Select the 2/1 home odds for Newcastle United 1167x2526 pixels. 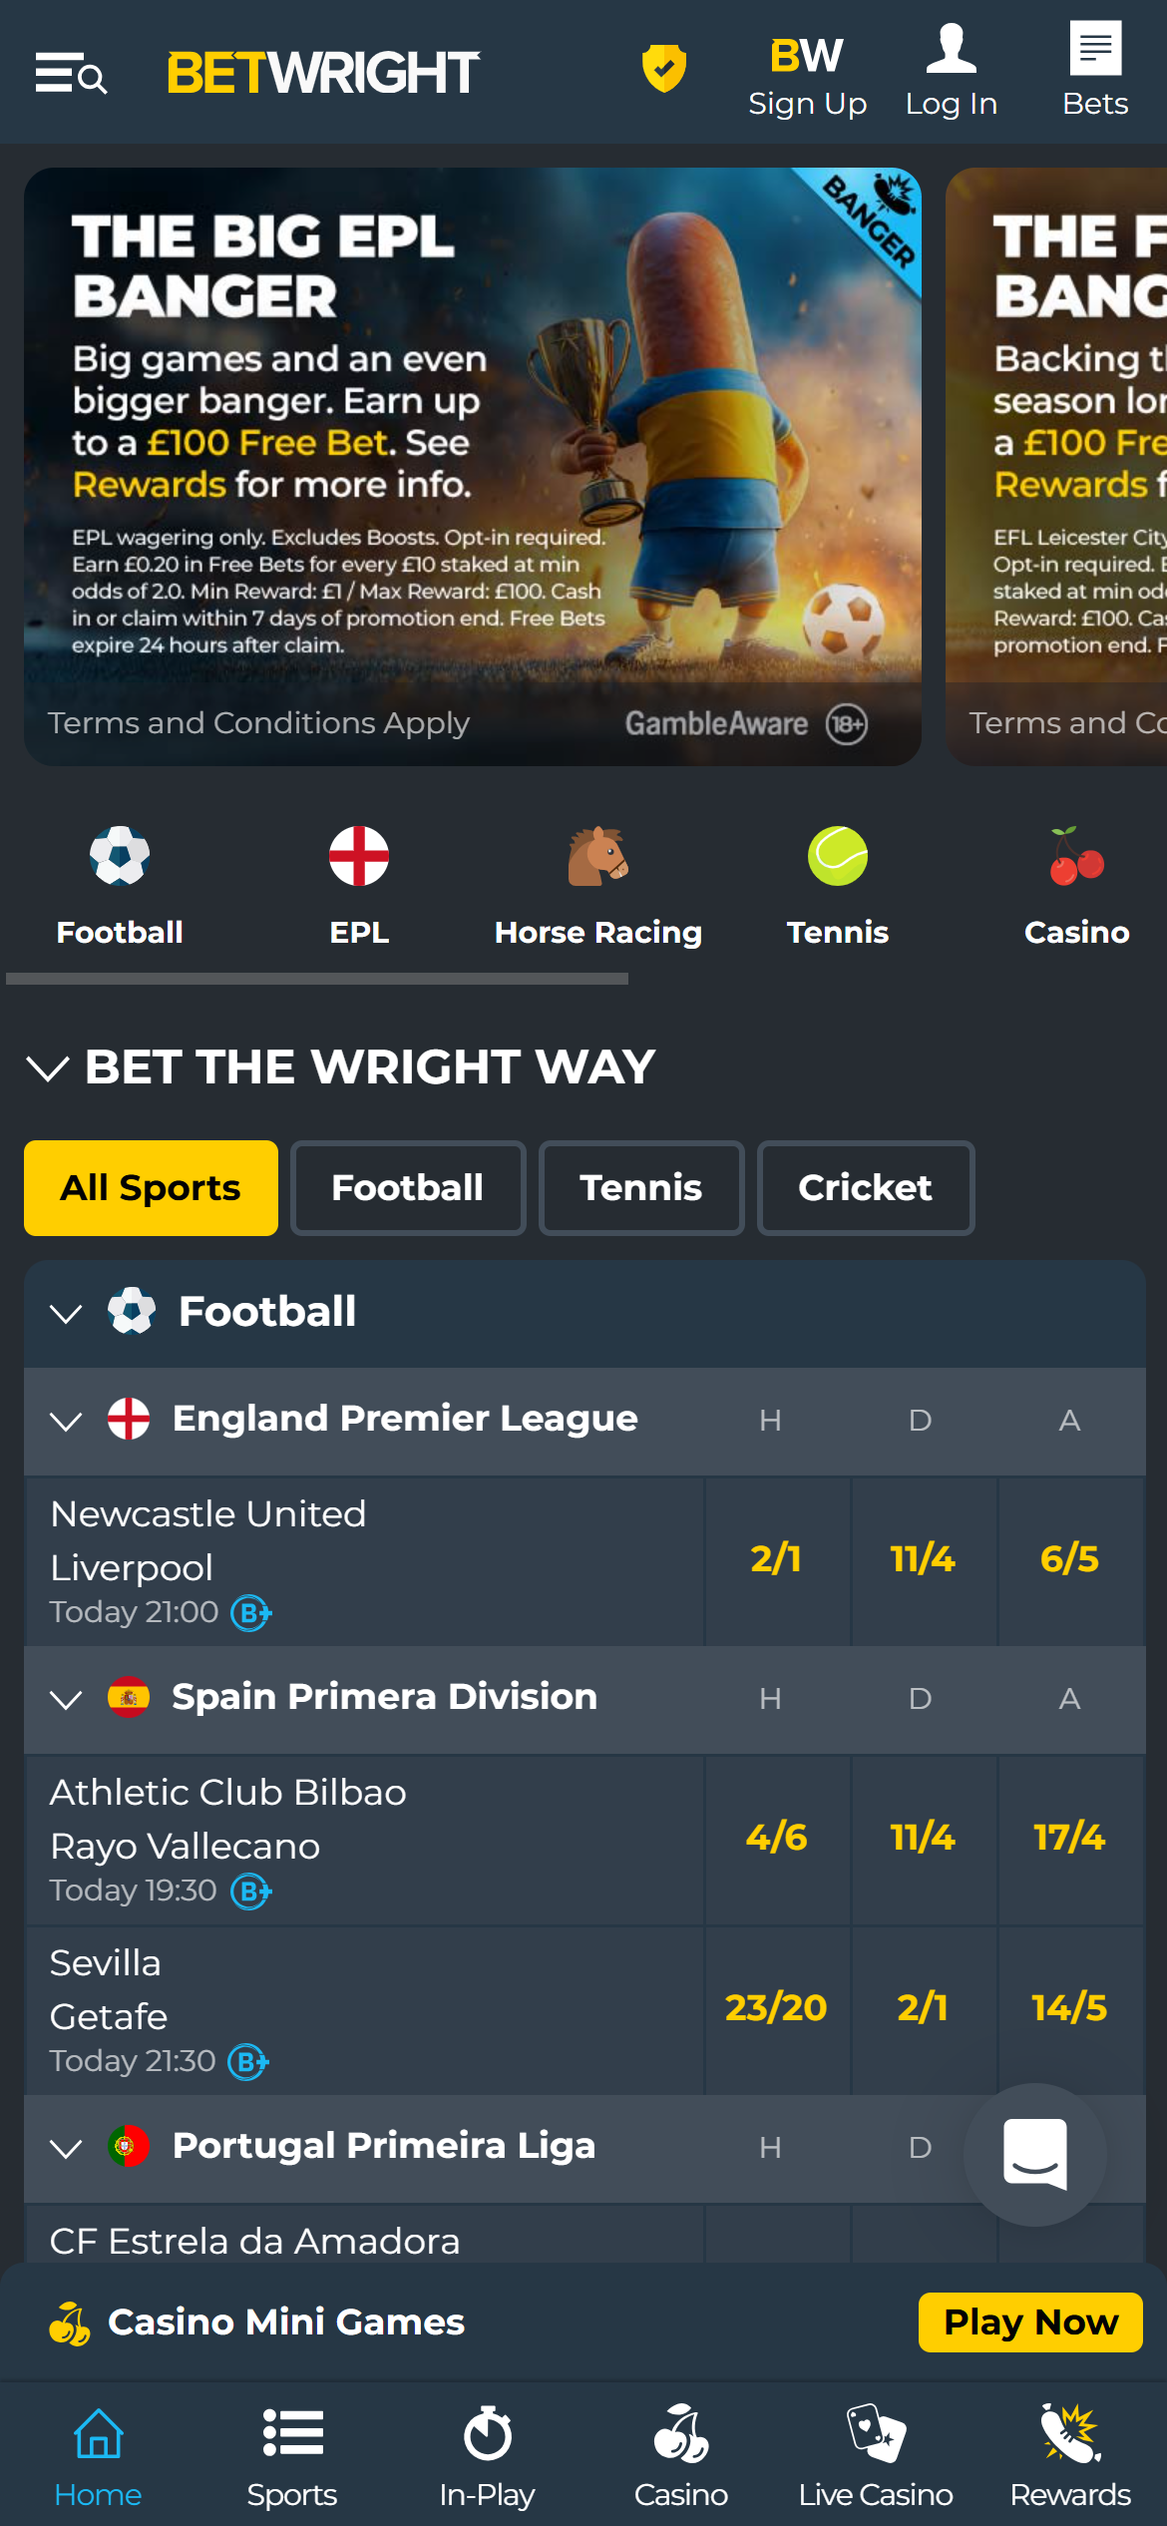click(x=777, y=1561)
